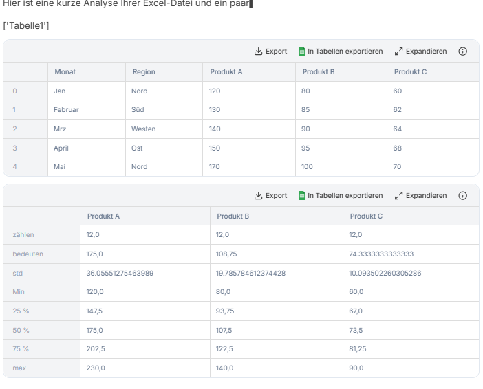Select the Region column header
483x389 pixels.
click(x=144, y=72)
